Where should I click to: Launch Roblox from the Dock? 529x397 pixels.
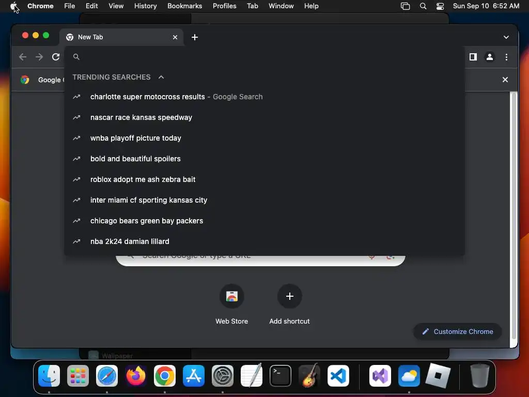pyautogui.click(x=438, y=376)
